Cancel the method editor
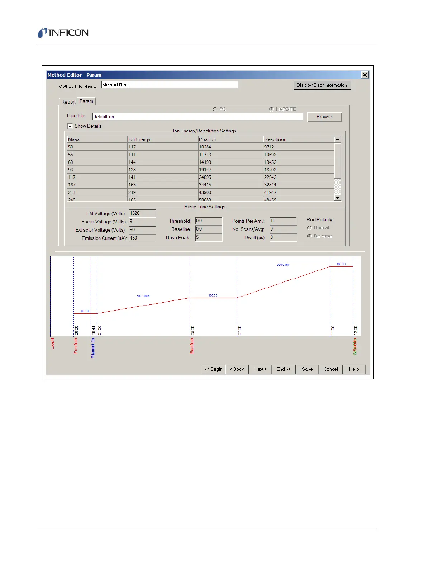 (330, 369)
